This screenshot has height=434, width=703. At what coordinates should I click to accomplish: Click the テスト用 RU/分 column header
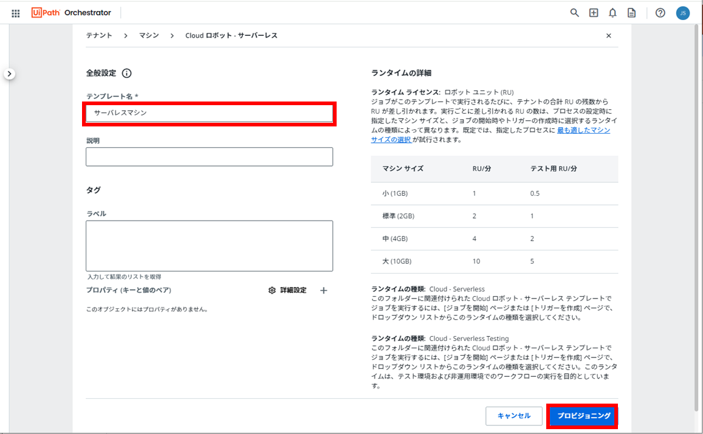click(x=554, y=168)
